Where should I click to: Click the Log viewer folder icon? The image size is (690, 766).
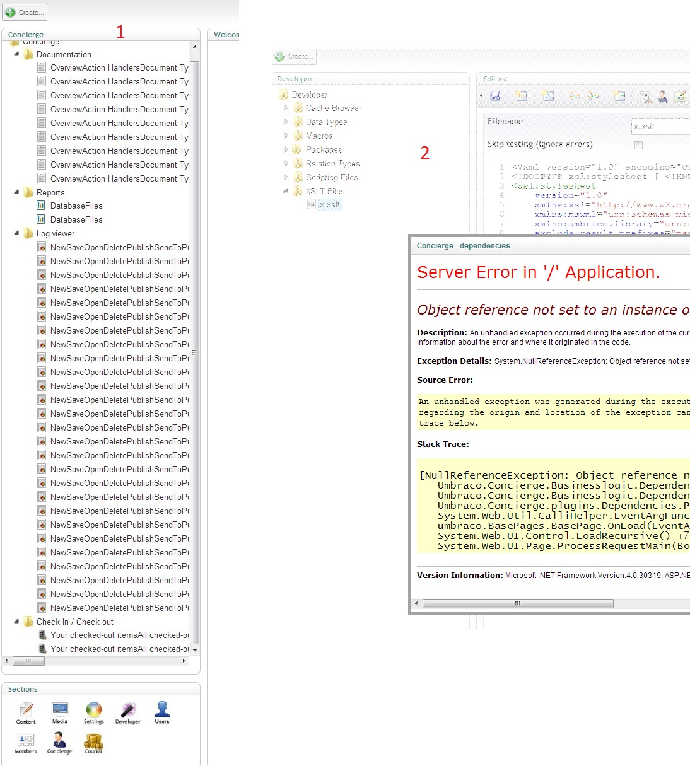point(28,233)
